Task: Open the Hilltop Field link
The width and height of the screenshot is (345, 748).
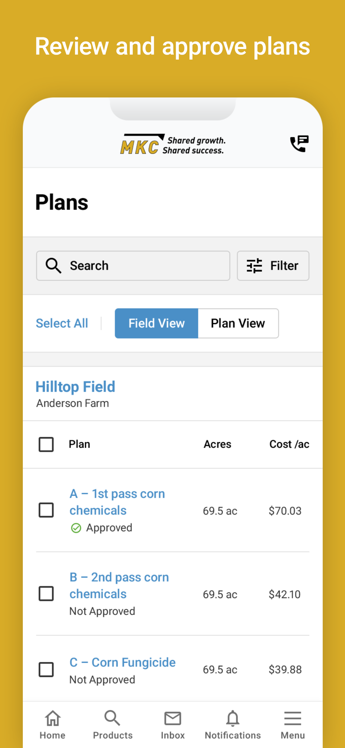Action: tap(75, 387)
